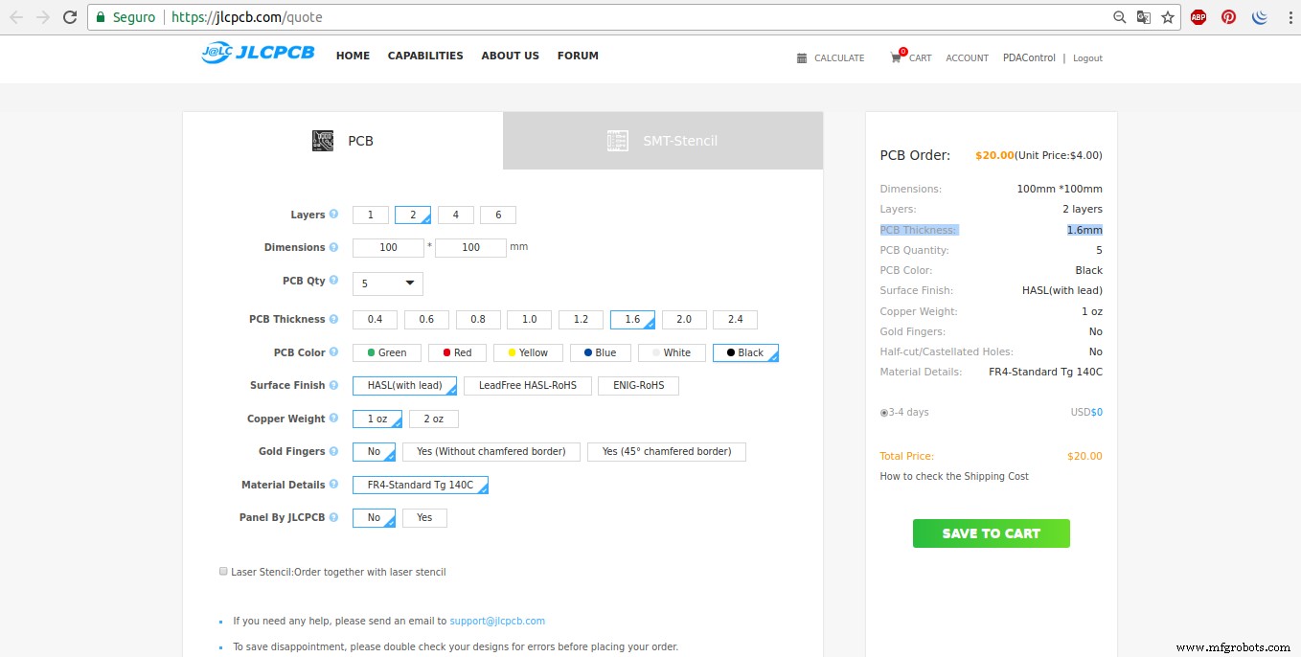Open the PCB Qty dropdown
The height and width of the screenshot is (657, 1301).
tap(388, 283)
